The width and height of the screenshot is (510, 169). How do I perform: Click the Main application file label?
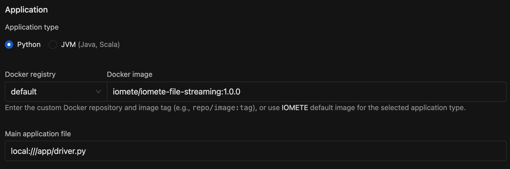click(38, 134)
